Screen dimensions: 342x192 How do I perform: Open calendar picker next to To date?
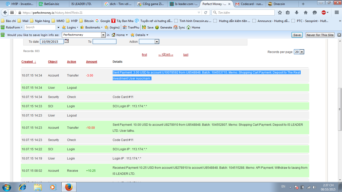coord(67,41)
